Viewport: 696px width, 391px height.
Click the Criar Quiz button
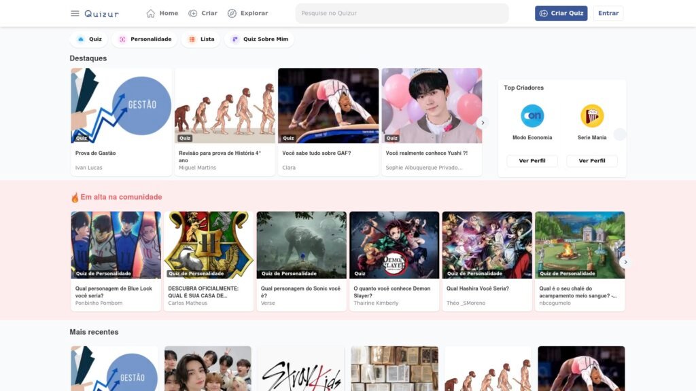point(561,14)
